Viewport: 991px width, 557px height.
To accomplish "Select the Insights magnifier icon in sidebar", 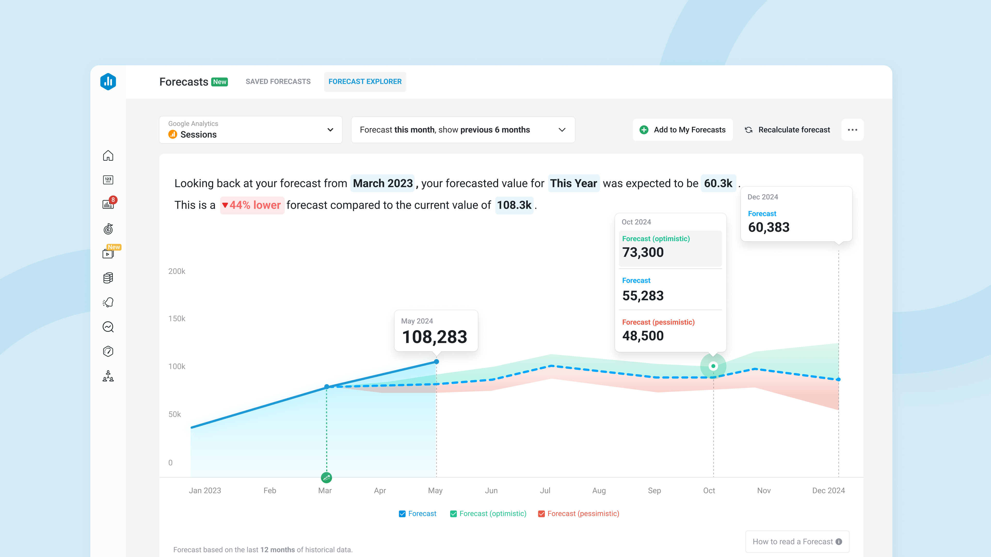I will click(x=108, y=327).
